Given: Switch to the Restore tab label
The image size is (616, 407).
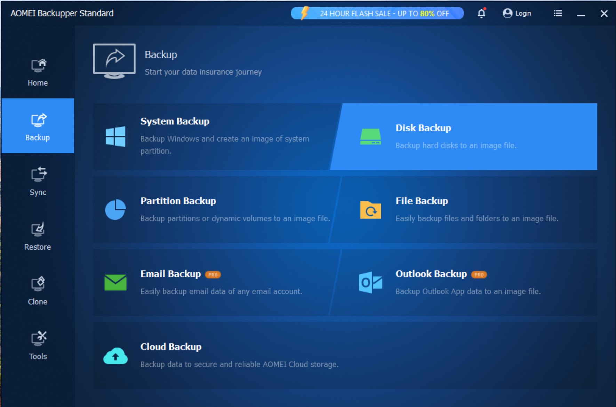Looking at the screenshot, I should click(38, 247).
